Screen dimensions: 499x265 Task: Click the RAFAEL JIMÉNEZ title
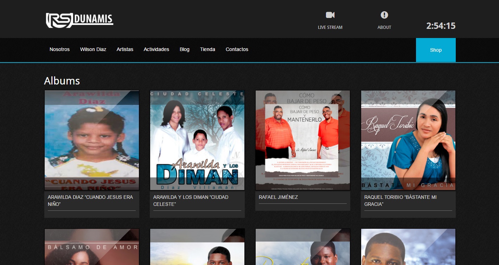coord(279,197)
